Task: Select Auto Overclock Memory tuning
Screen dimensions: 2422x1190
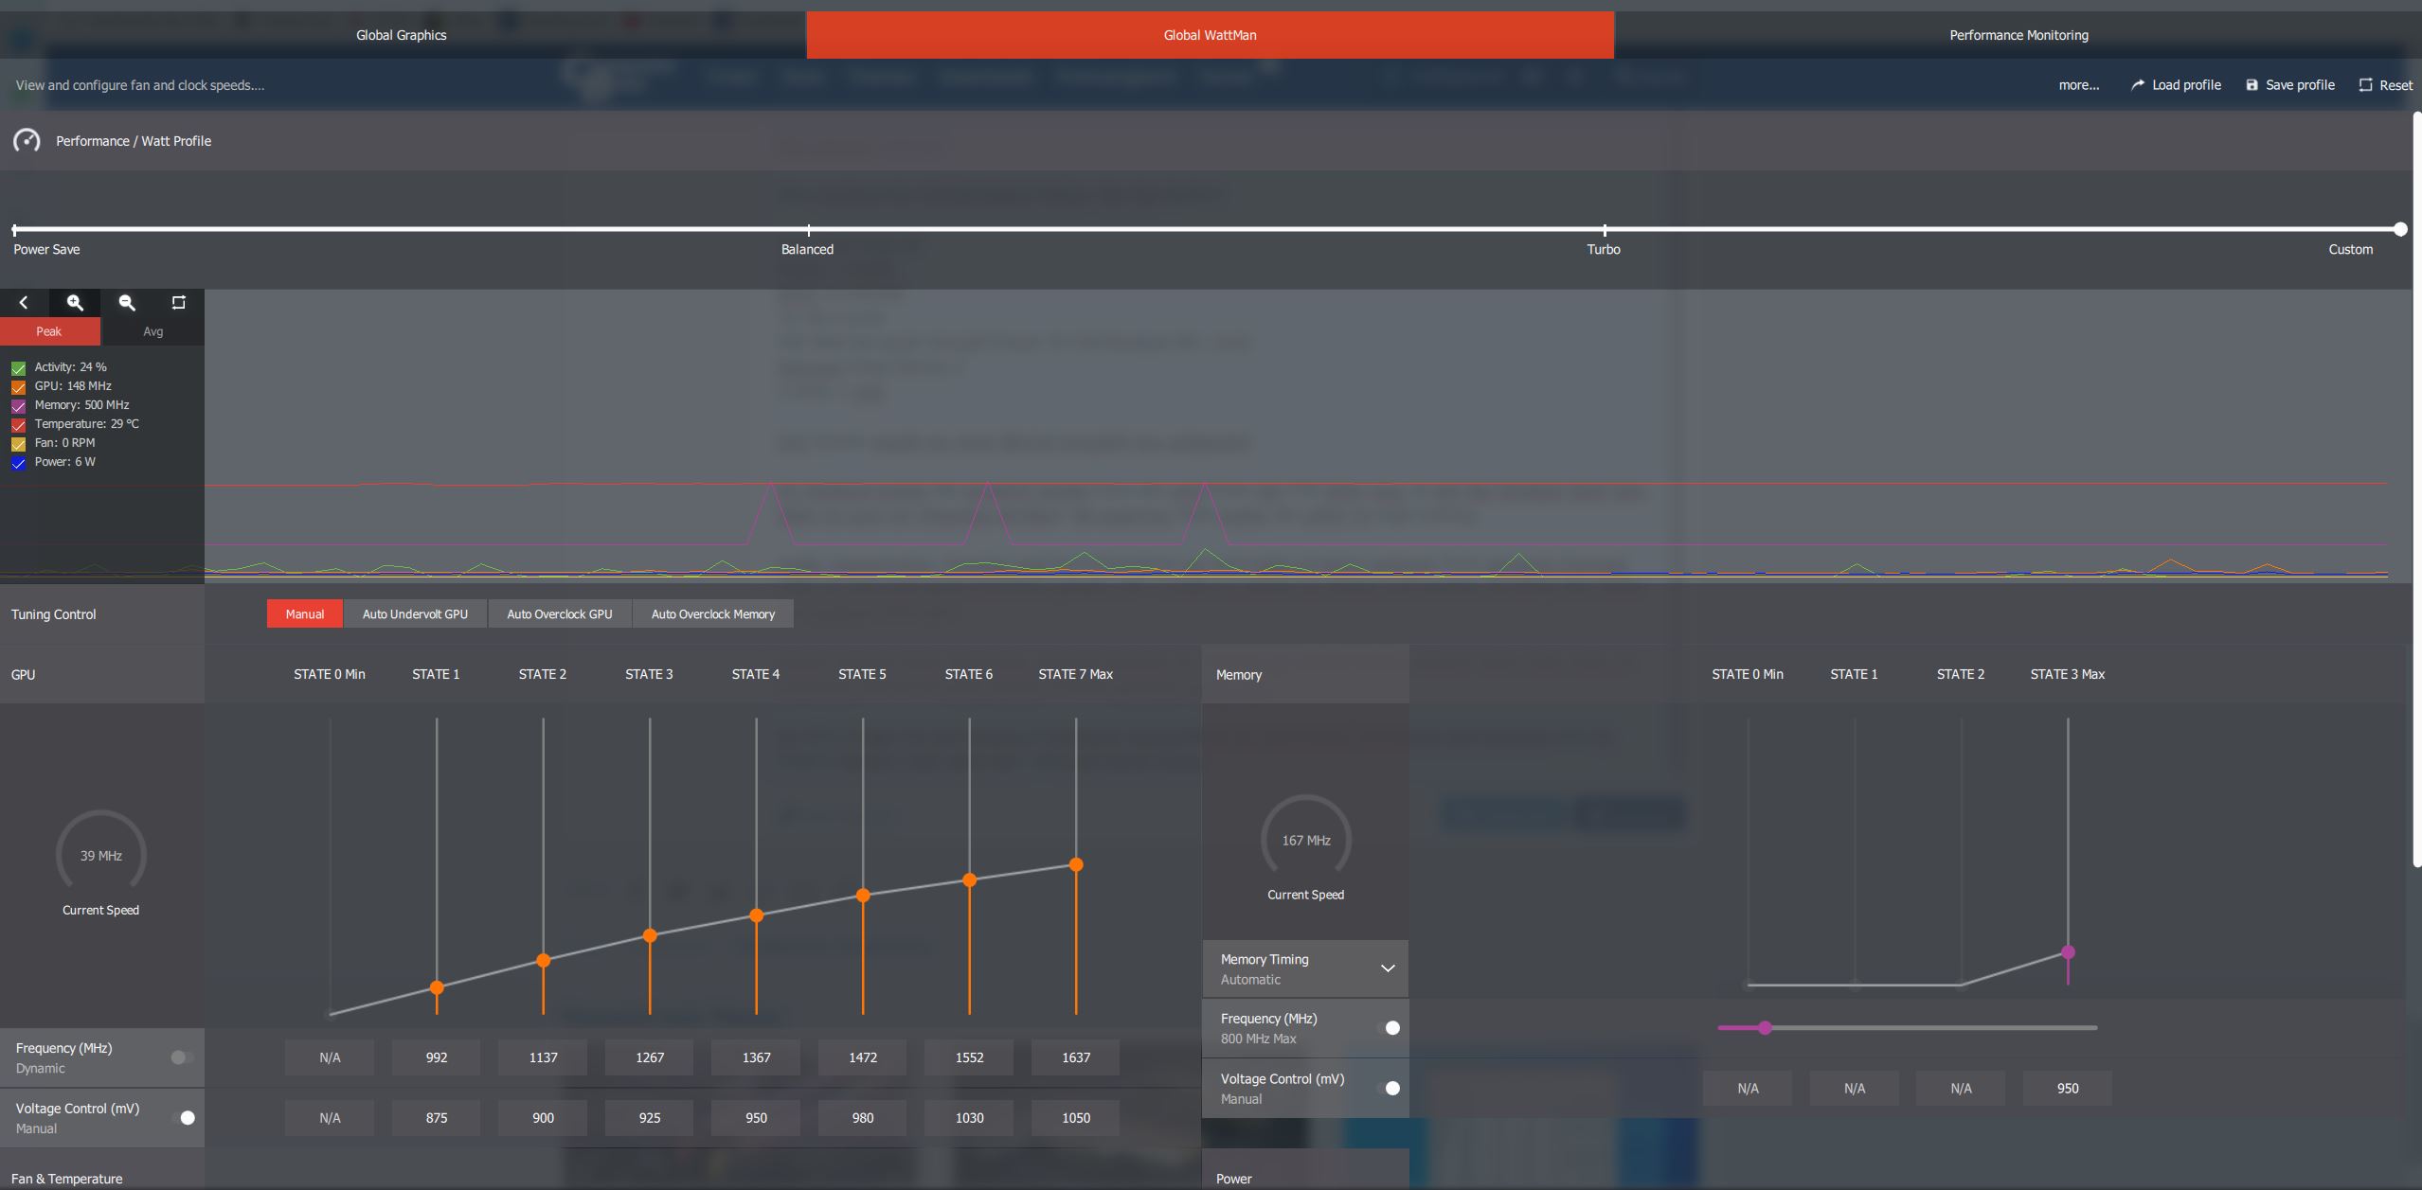Action: pyautogui.click(x=712, y=614)
